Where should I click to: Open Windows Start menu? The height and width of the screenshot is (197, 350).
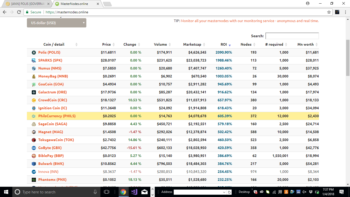[x=6, y=192]
